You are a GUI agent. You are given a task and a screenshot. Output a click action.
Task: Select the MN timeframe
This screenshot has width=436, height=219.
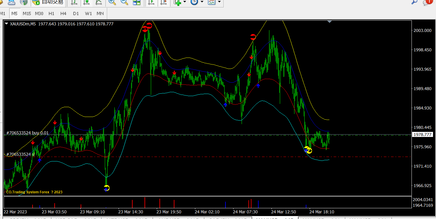(x=100, y=13)
